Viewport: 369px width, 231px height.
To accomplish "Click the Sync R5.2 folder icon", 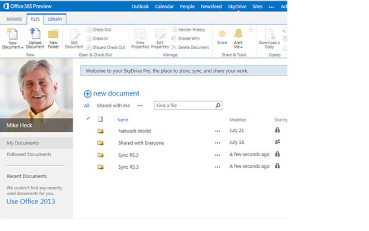I will [x=101, y=155].
